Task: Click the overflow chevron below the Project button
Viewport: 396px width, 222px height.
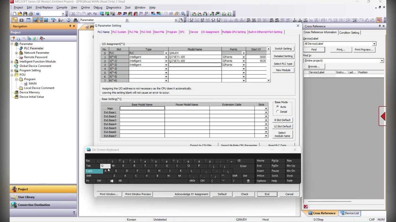Action: pos(74,212)
